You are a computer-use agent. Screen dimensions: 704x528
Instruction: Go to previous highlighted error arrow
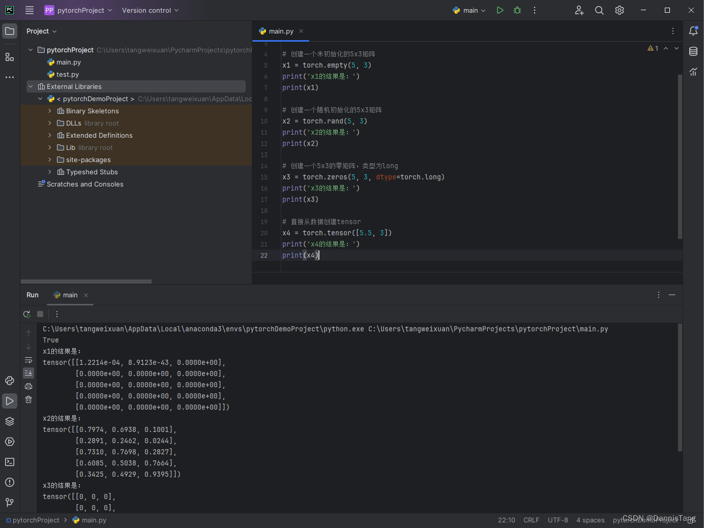pyautogui.click(x=666, y=48)
